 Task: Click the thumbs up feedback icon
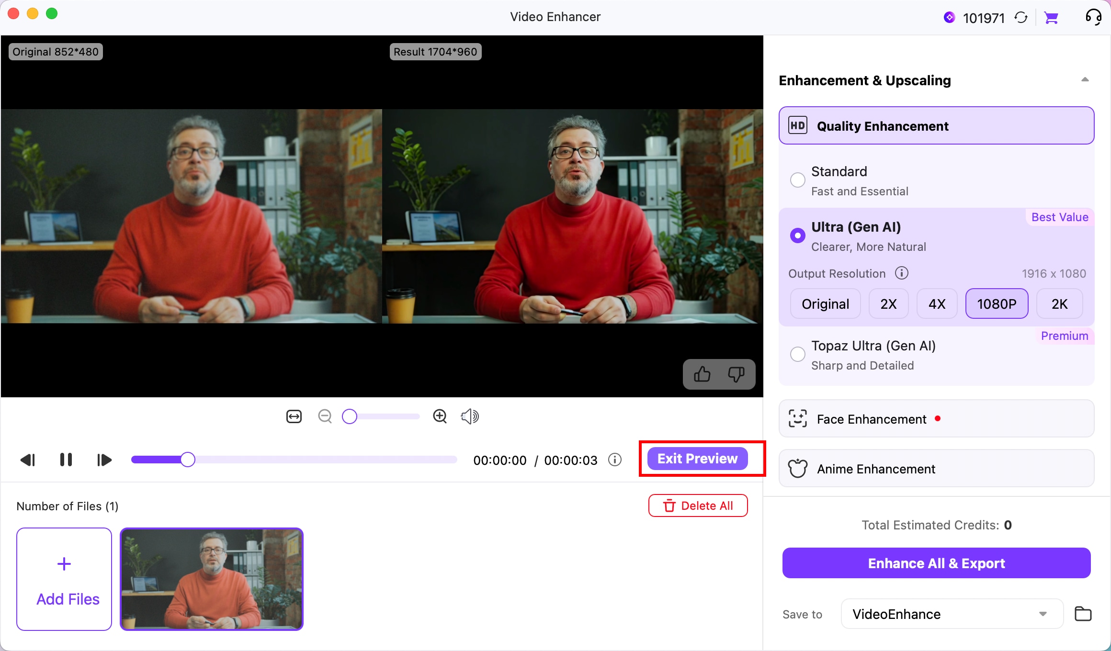(x=702, y=374)
